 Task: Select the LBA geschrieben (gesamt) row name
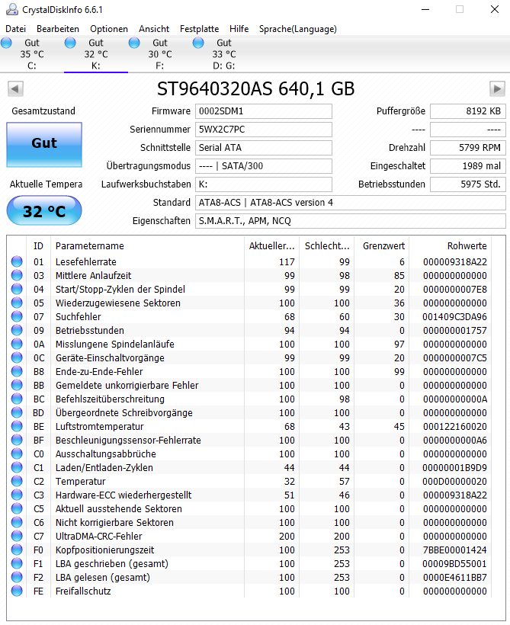[x=111, y=563]
